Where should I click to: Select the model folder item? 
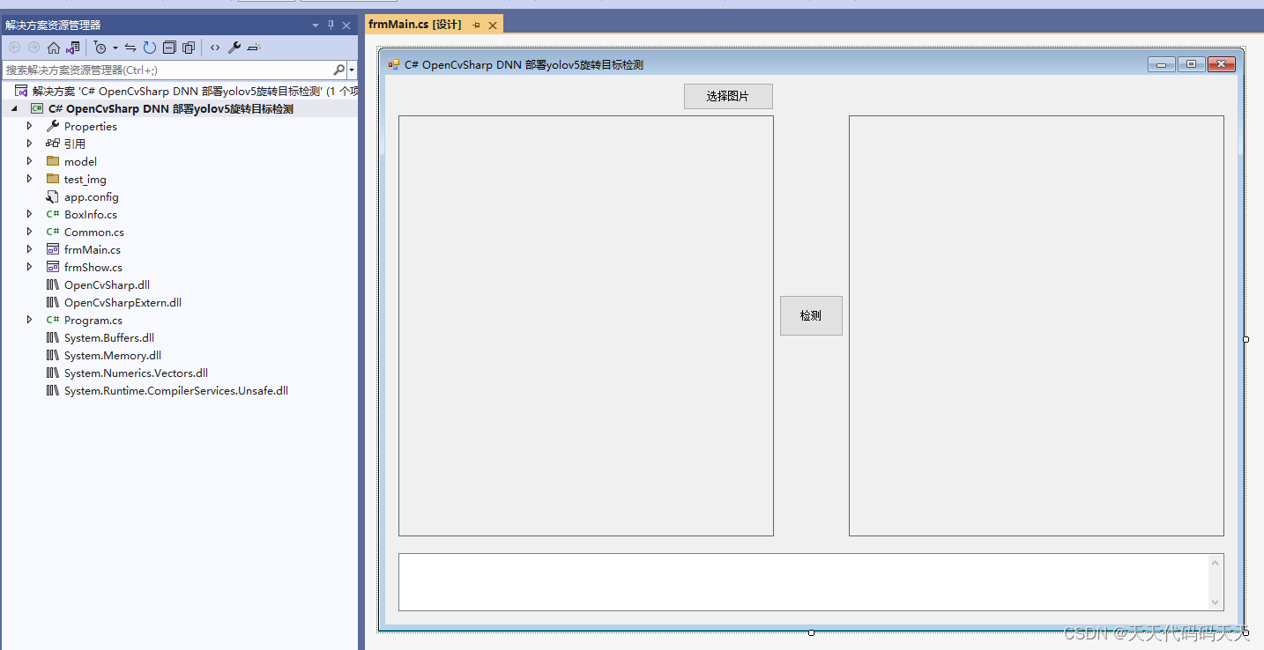tap(80, 161)
